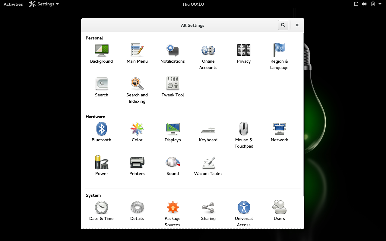Open the Network settings
386x241 pixels.
(x=279, y=129)
